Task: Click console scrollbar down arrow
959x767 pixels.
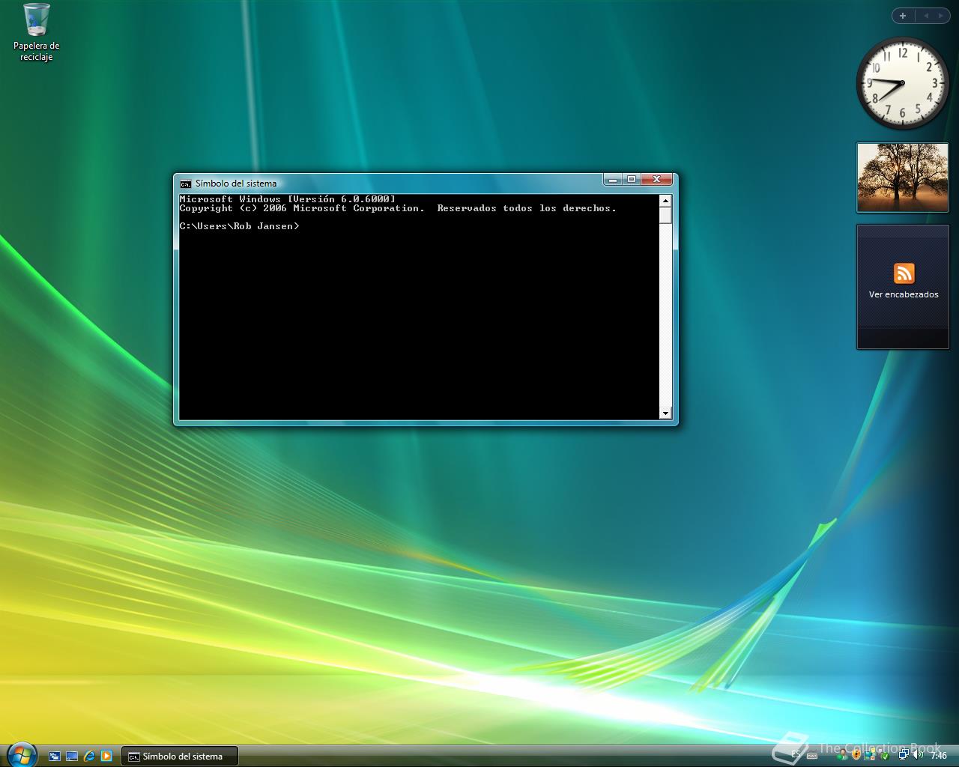Action: (665, 413)
